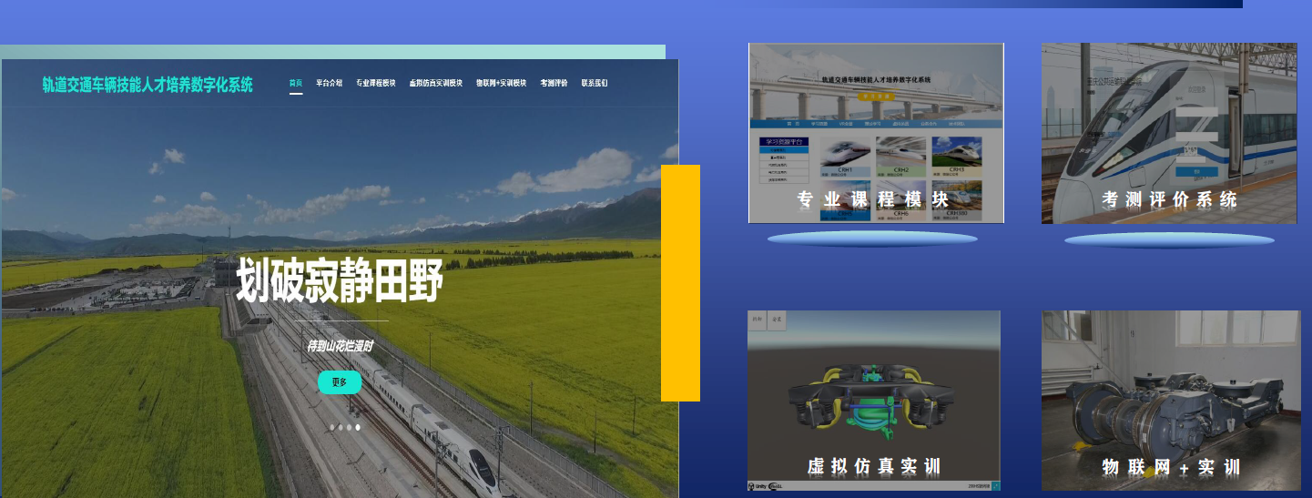Click the yellow vertical color bar
This screenshot has width=1312, height=498.
tap(680, 282)
